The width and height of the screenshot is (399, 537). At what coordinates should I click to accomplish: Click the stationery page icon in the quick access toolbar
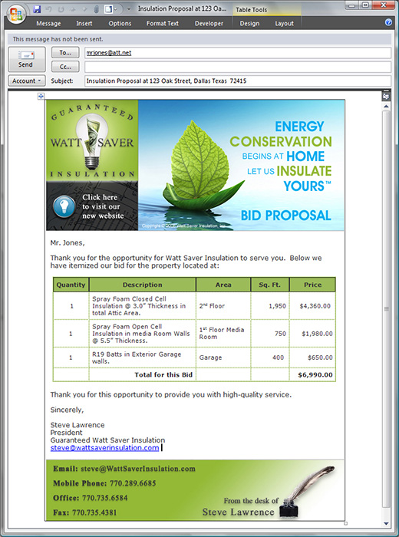tap(108, 9)
